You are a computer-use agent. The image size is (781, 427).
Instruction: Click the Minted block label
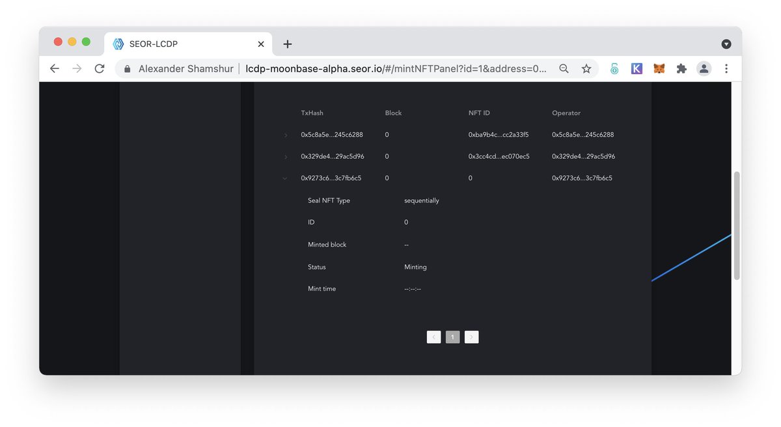click(327, 245)
